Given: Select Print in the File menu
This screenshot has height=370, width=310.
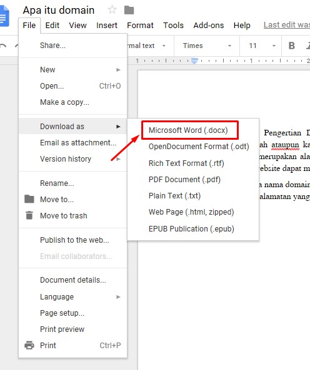Looking at the screenshot, I should (72, 346).
